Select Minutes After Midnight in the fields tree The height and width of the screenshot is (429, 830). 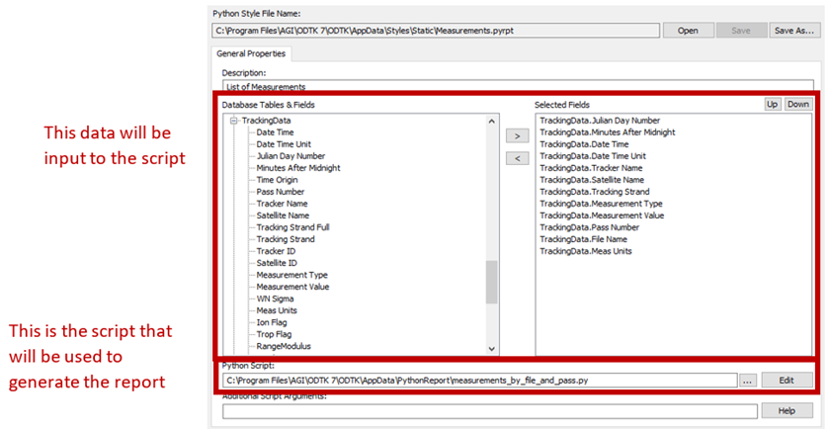(x=298, y=168)
